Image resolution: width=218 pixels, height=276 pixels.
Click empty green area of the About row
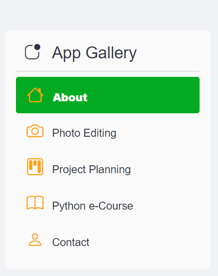[x=144, y=95]
